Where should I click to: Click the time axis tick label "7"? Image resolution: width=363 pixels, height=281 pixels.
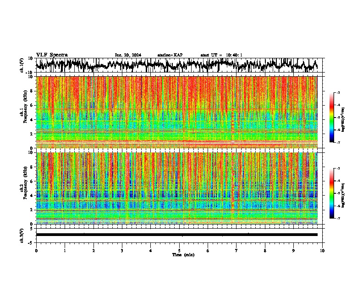[x=236, y=251]
